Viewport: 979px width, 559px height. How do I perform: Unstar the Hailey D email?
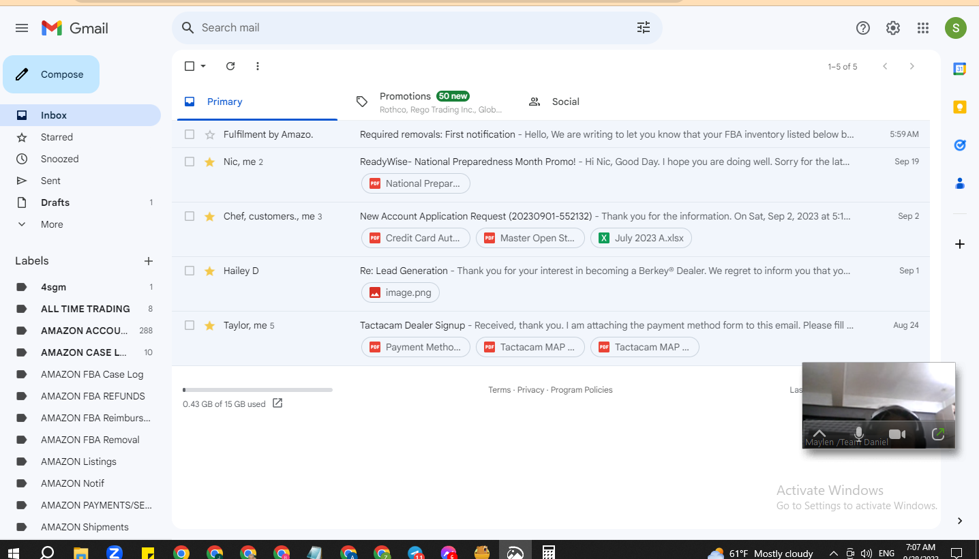point(210,271)
